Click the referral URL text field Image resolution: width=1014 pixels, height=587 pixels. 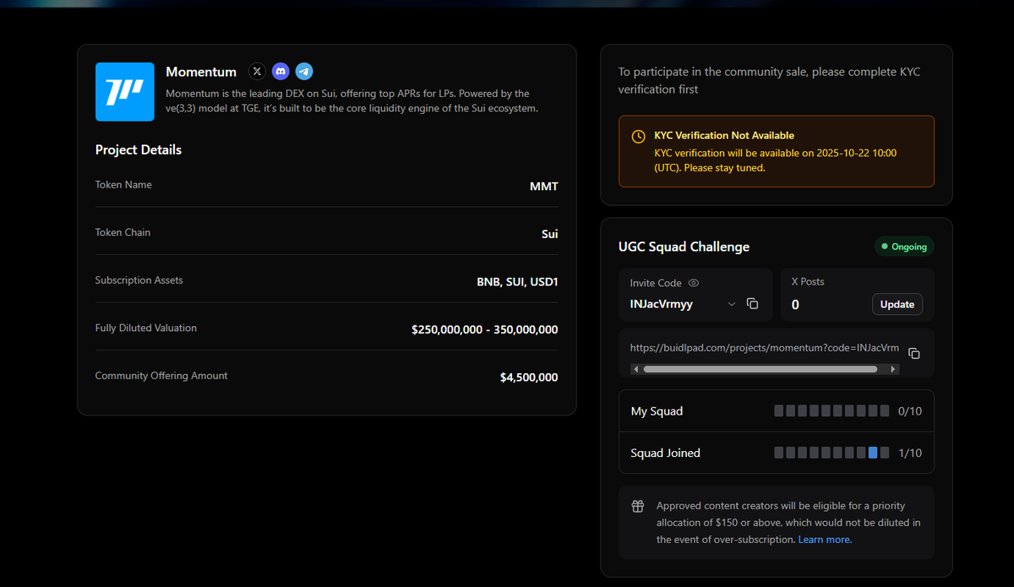[765, 349]
